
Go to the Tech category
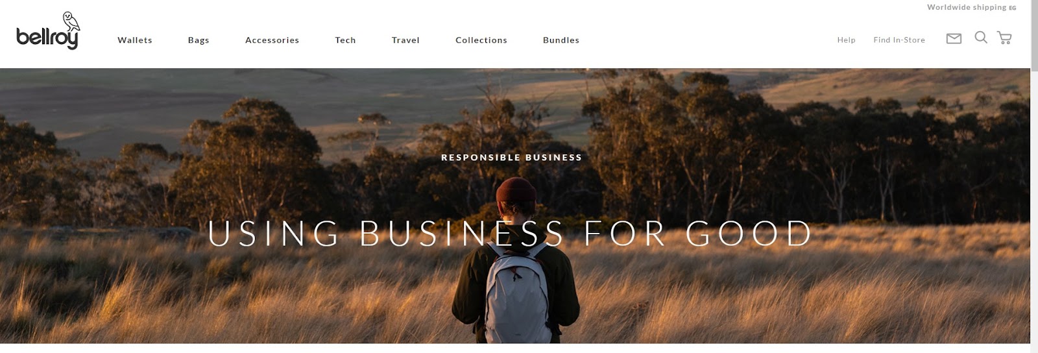(x=345, y=40)
